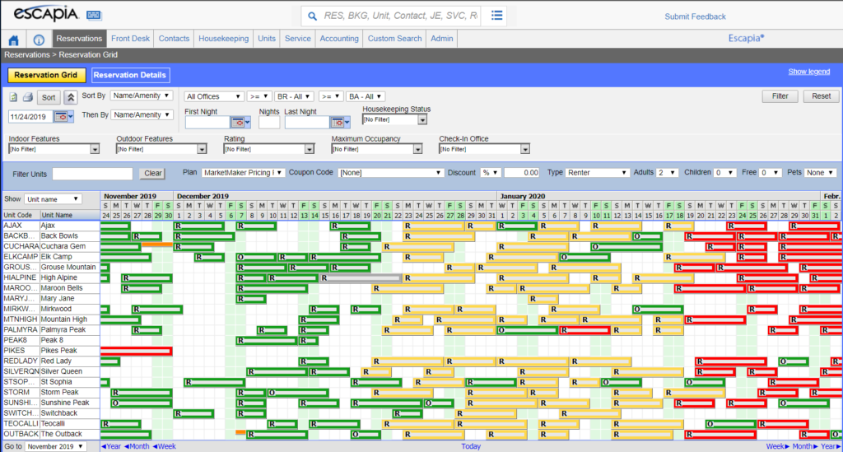
Task: Click the keyboard icon beside Escapia logo
Action: tap(94, 16)
